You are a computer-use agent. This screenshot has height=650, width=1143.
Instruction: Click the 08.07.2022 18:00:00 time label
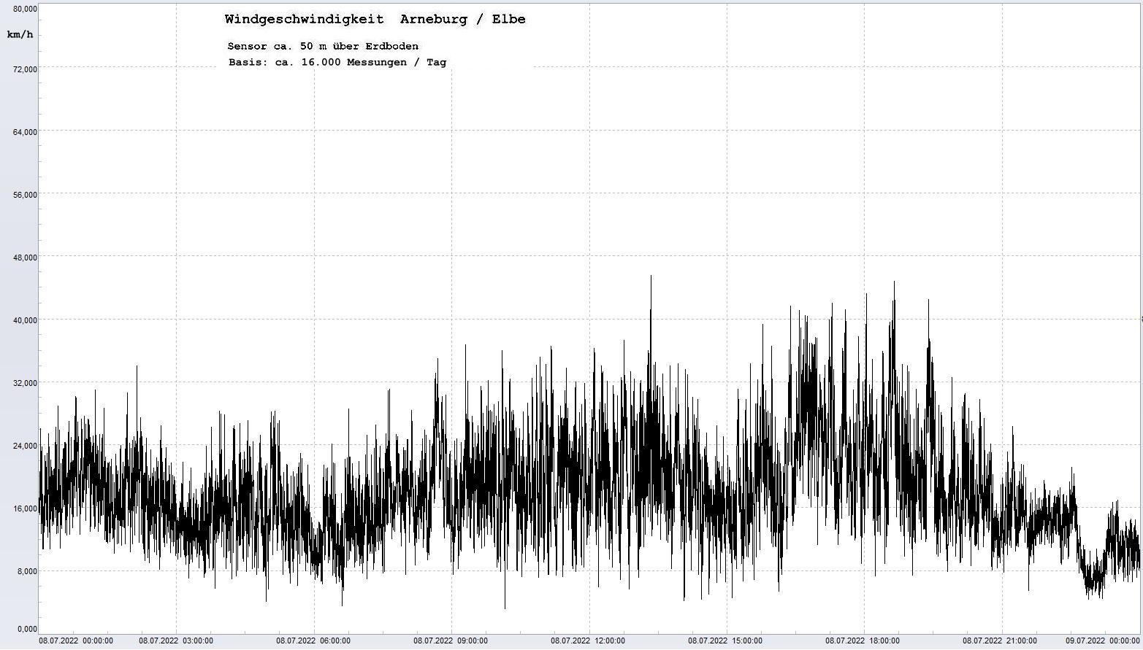pos(863,641)
